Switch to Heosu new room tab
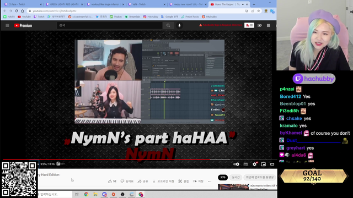Screen dimensions: 353x198 [x=188, y=4]
